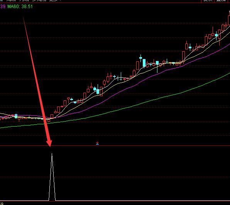The image size is (230, 205).
Task: Switch to the 月线 period tab
Action: point(24,1)
